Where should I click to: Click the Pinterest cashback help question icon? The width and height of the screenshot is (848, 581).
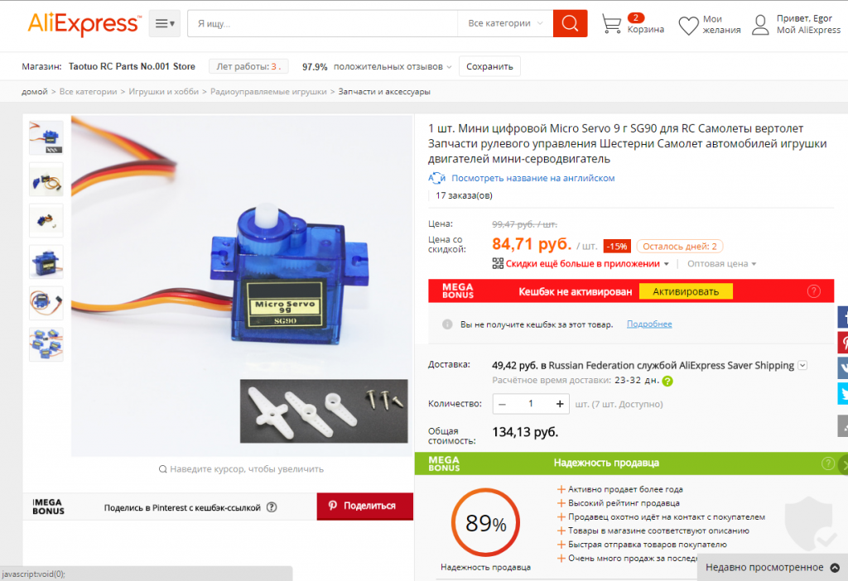tap(272, 507)
